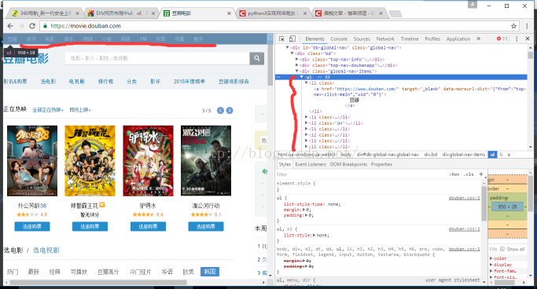Click the 选座购票 button under 驴得水
Image resolution: width=537 pixels, height=289 pixels.
148,226
